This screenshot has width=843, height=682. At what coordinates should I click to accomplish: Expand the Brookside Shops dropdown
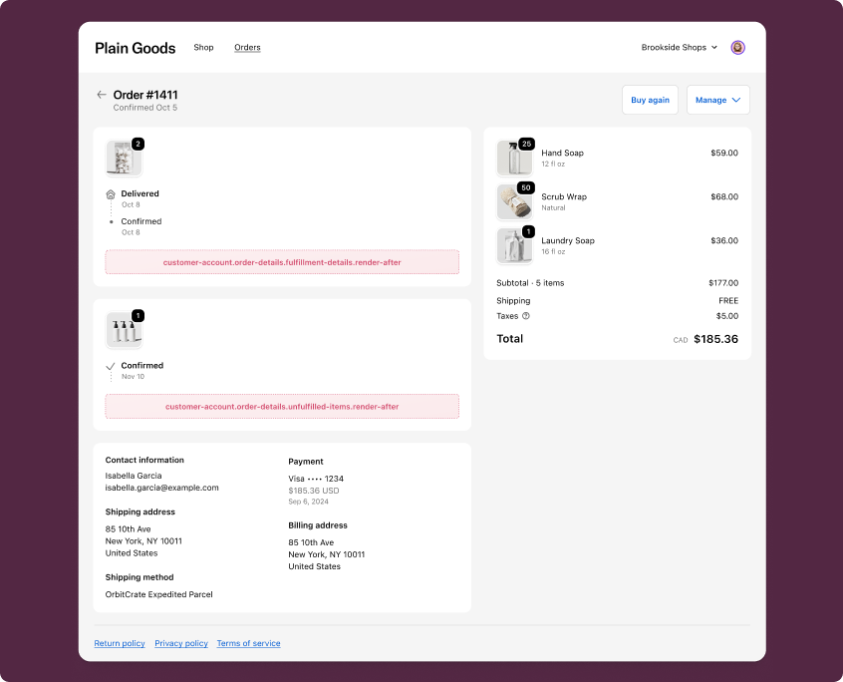point(679,47)
